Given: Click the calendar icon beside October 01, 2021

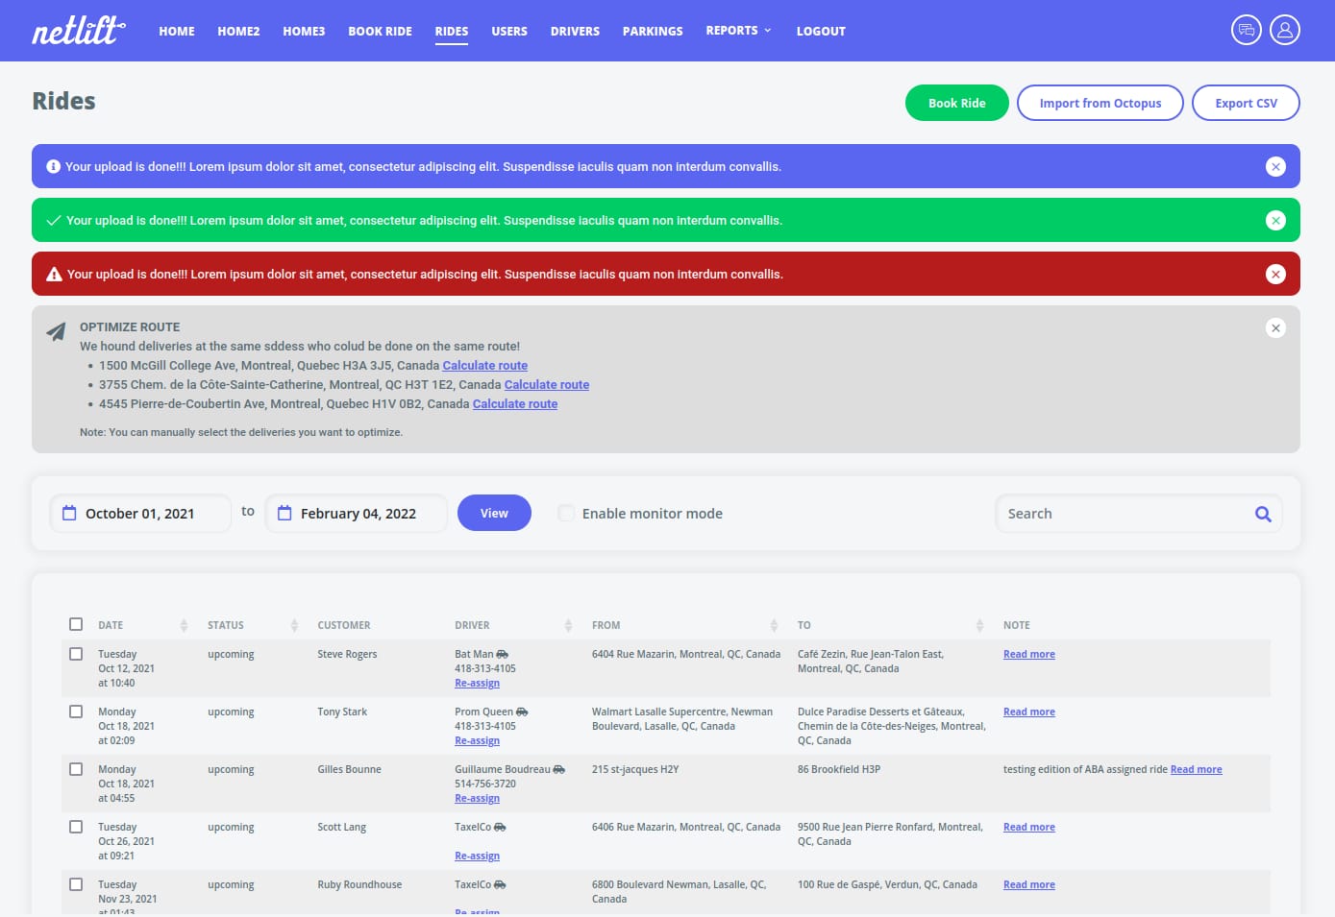Looking at the screenshot, I should pos(69,513).
